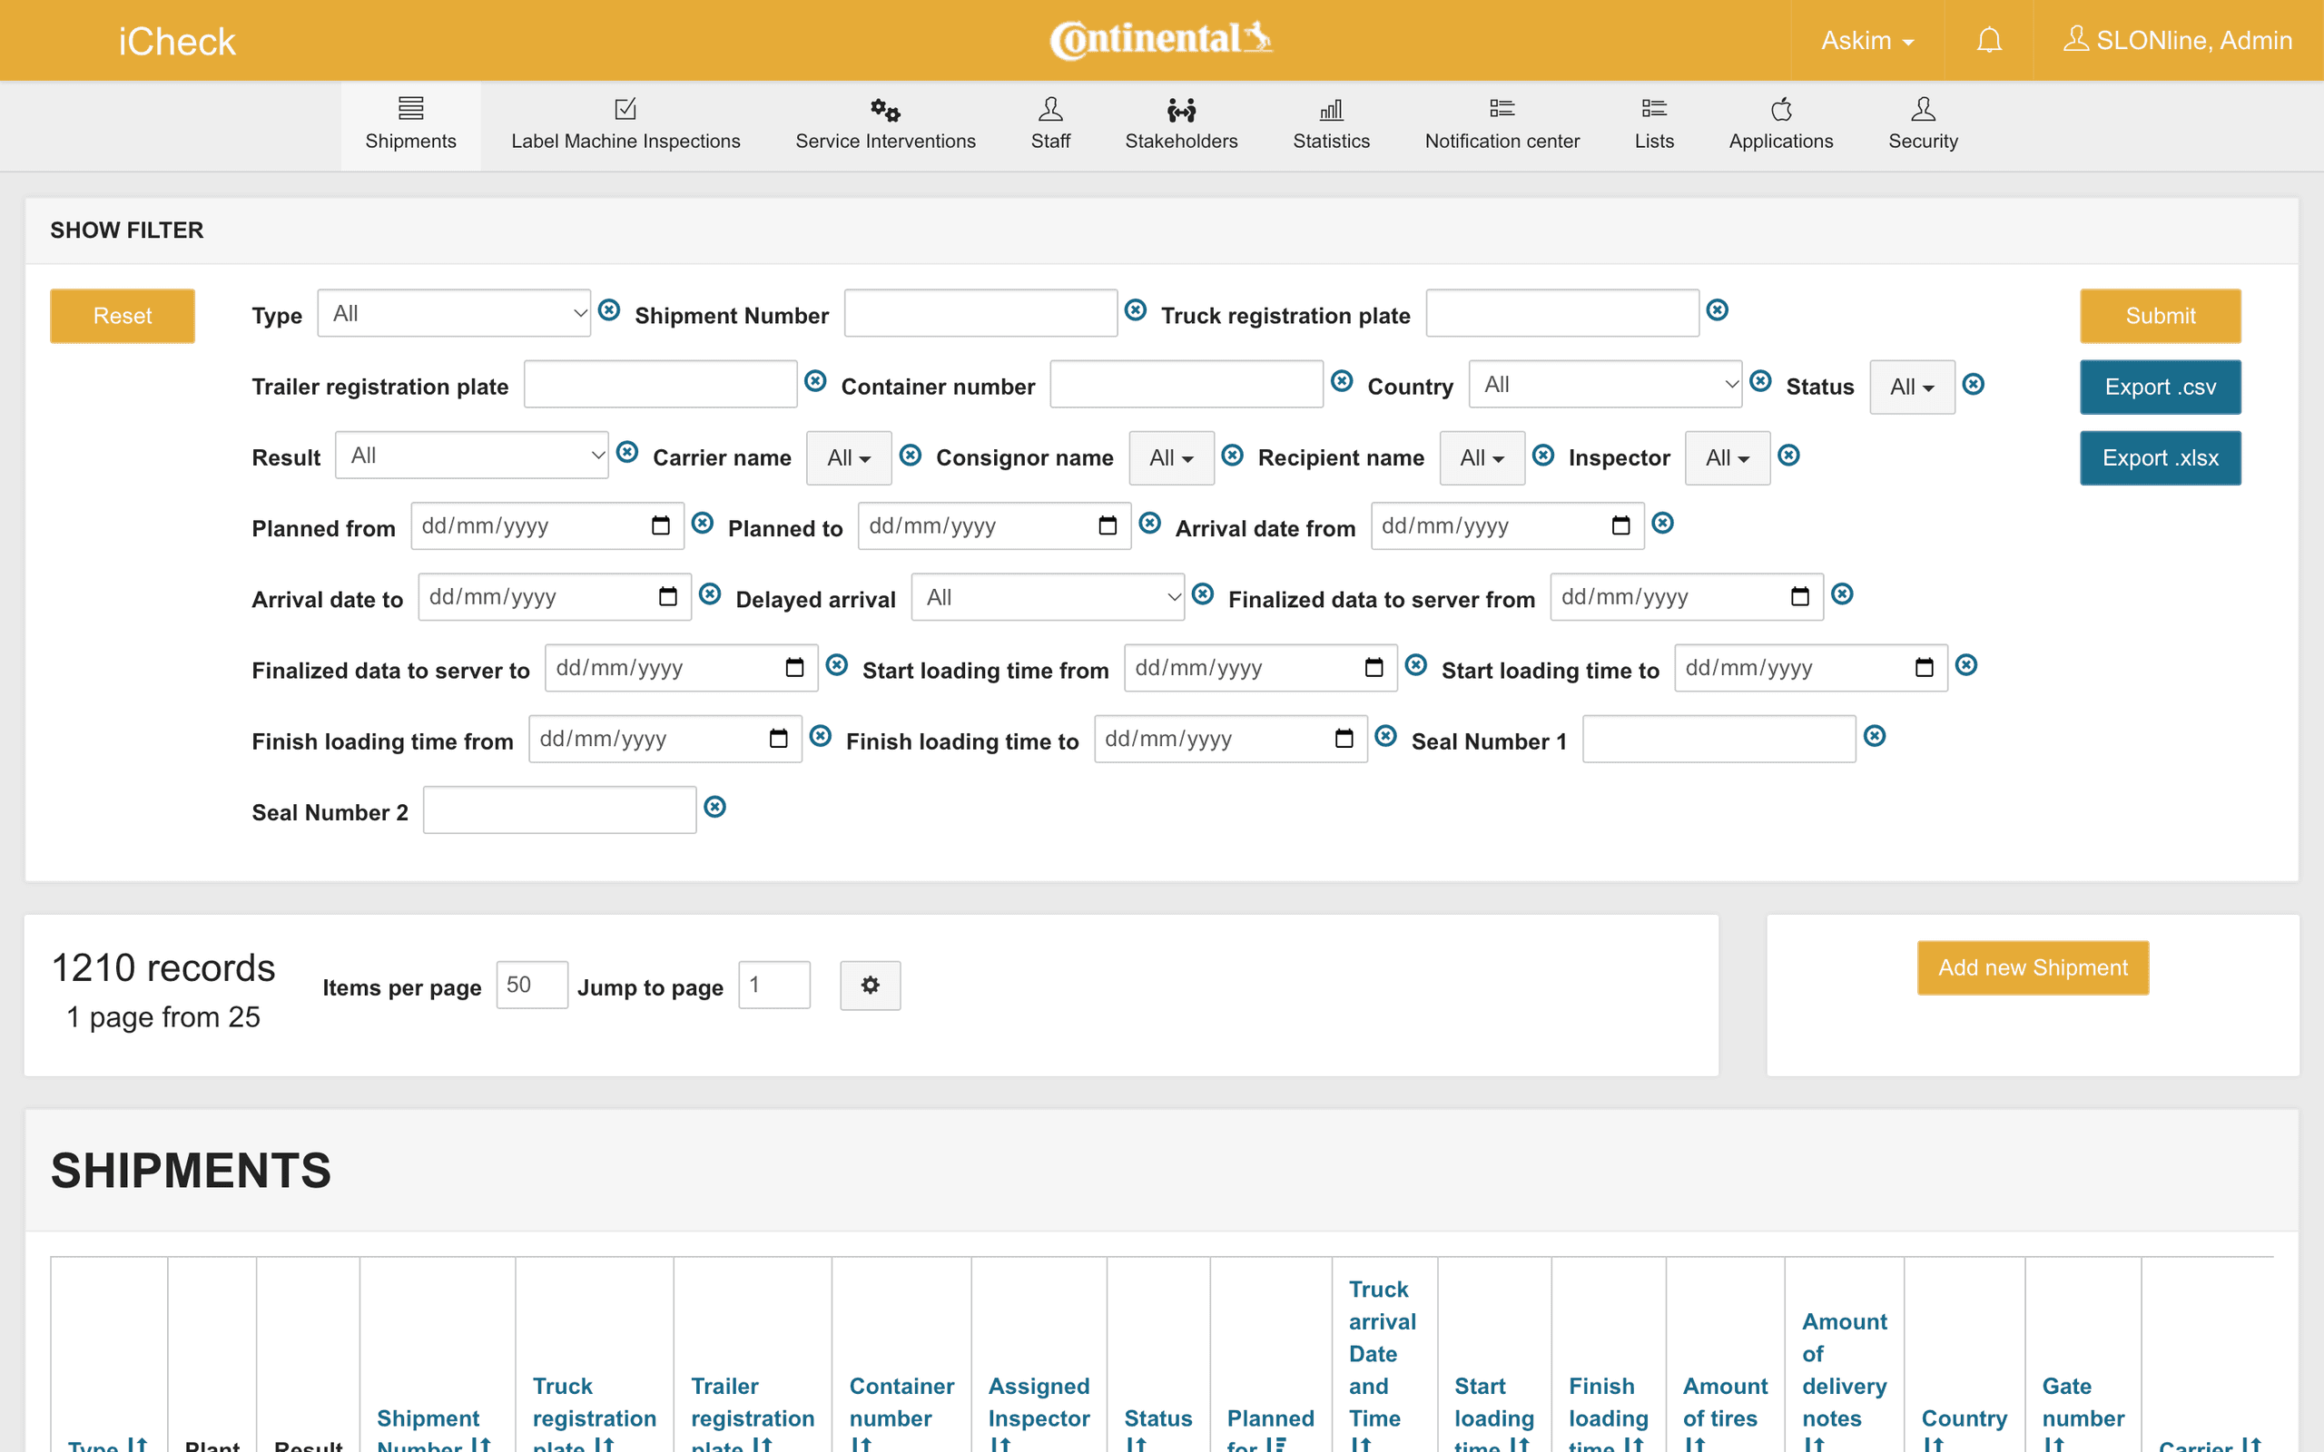The image size is (2324, 1452).
Task: Focus the Trailer registration plate input
Action: [x=661, y=384]
